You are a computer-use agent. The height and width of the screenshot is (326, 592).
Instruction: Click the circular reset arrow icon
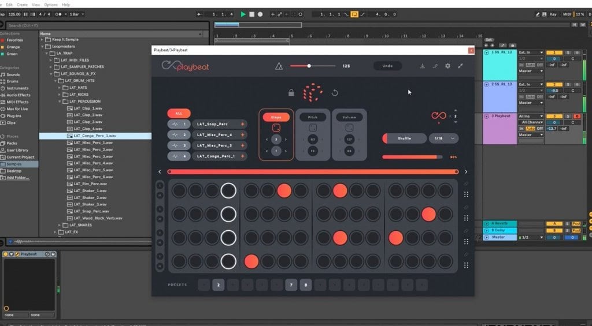335,93
